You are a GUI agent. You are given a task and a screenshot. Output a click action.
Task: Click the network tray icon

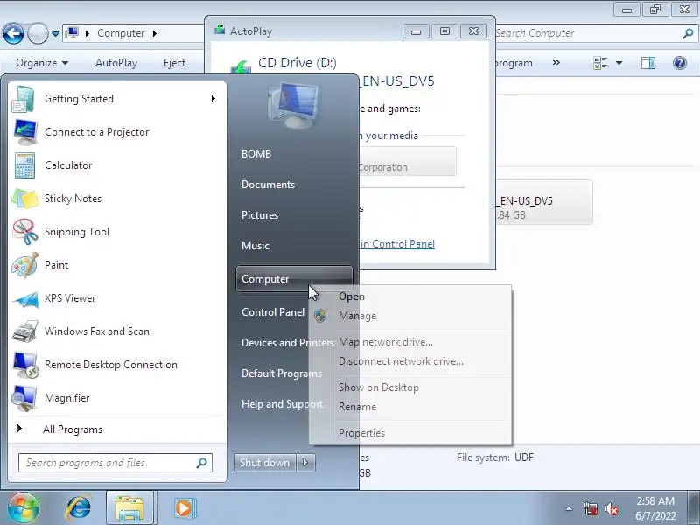point(591,508)
